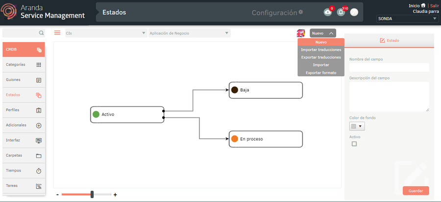
Task: Select Importar traducciones option
Action: [x=321, y=50]
